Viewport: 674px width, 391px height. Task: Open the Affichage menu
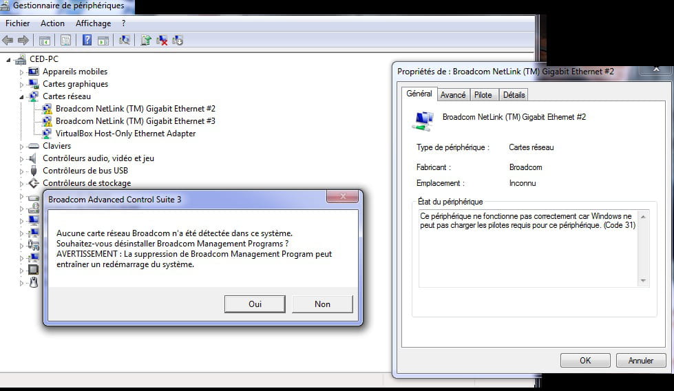click(x=93, y=23)
